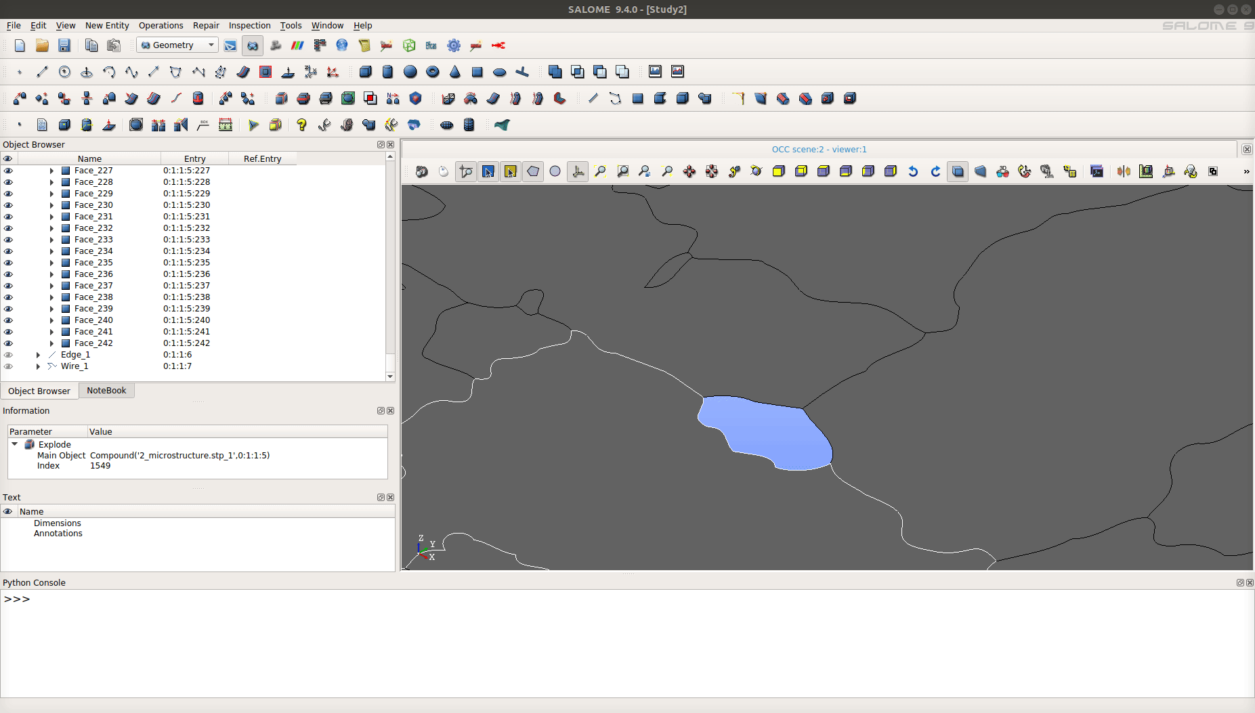Viewport: 1255px width, 713px height.
Task: Select the Panning view tool
Action: [x=689, y=171]
